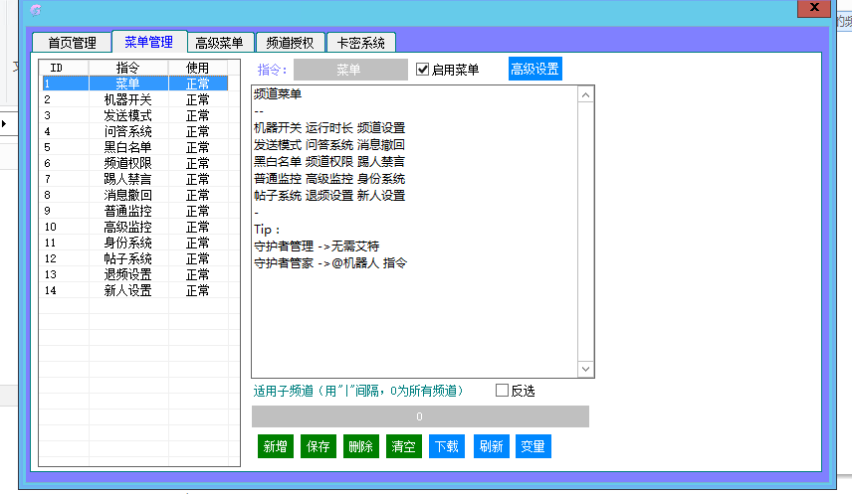The width and height of the screenshot is (852, 494).
Task: Click the 刷新 button
Action: (x=492, y=446)
